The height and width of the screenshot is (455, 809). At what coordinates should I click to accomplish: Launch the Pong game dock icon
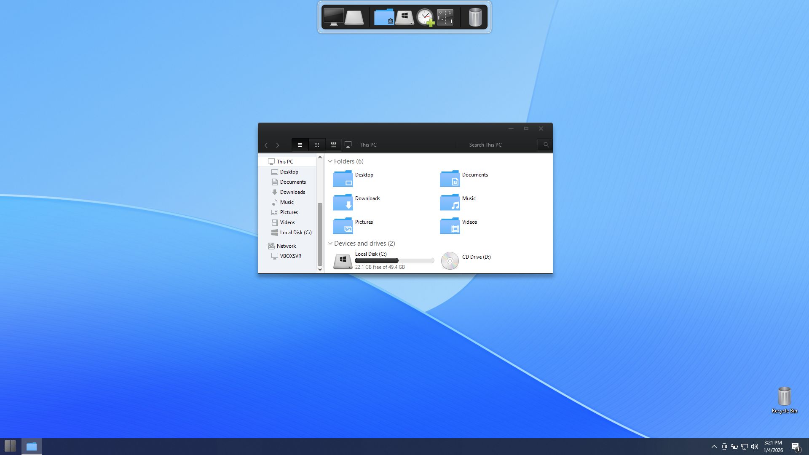(x=445, y=17)
